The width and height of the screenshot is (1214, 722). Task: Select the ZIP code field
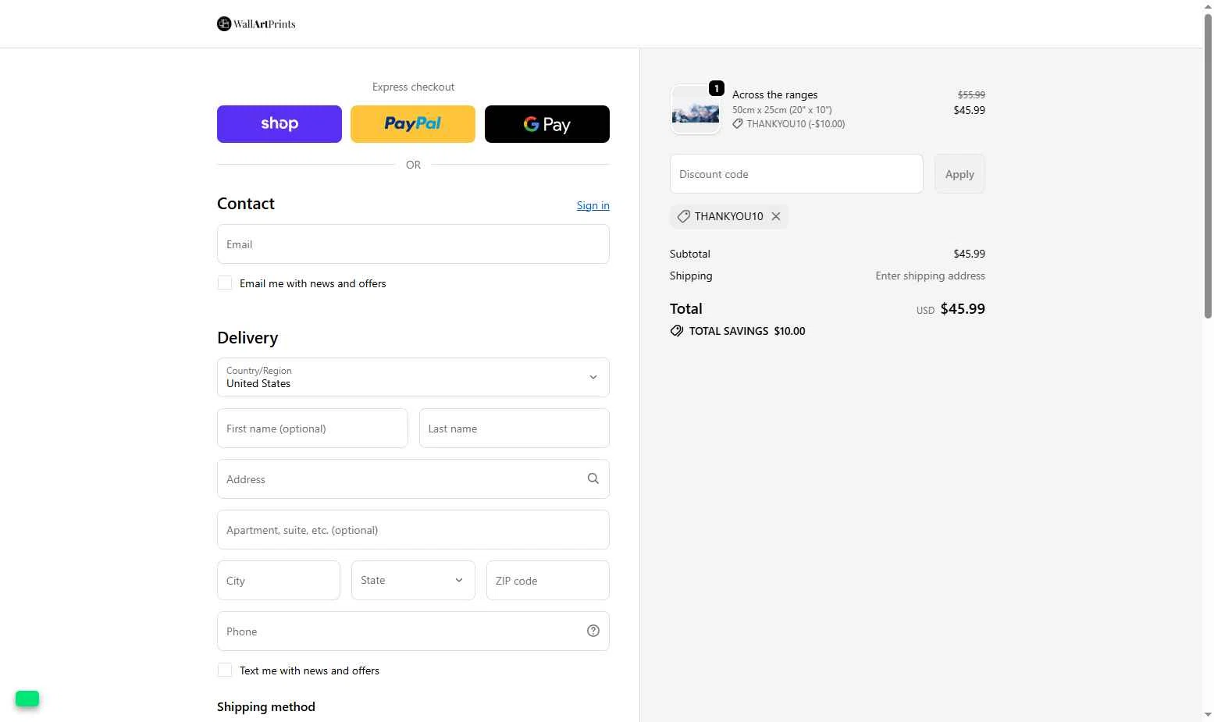point(547,581)
